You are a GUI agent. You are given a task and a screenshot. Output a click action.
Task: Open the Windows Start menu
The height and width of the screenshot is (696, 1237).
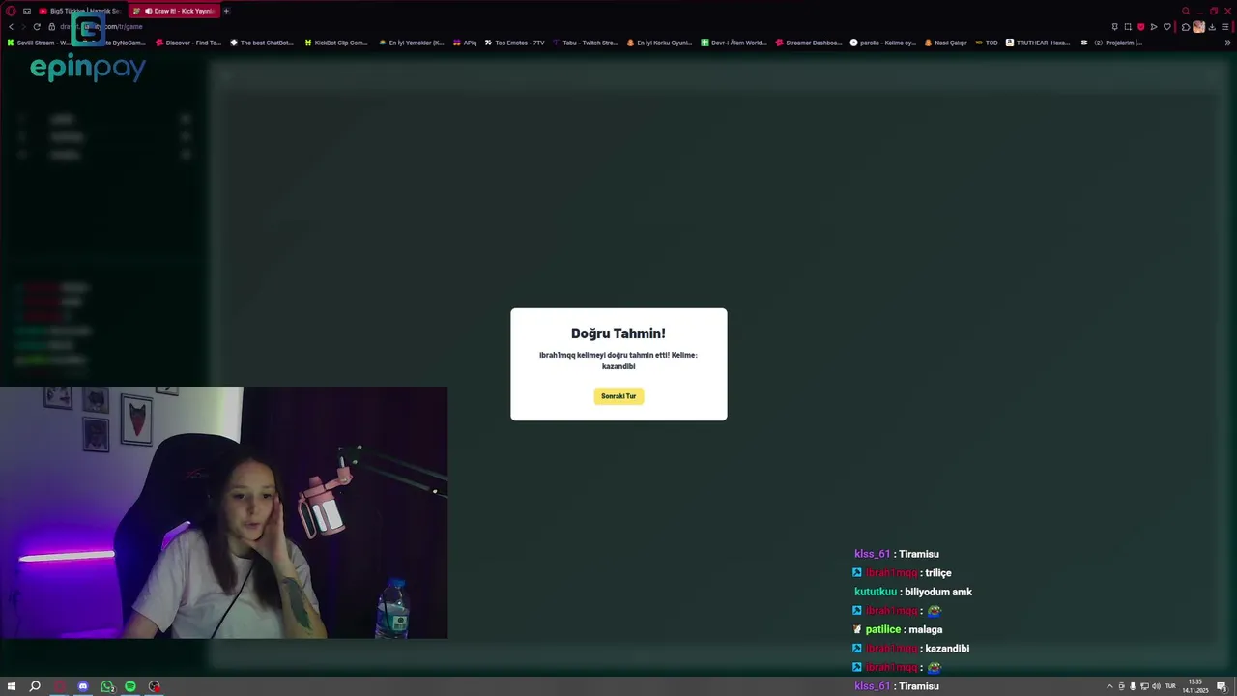pos(12,686)
